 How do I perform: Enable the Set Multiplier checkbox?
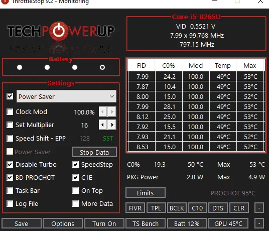pyautogui.click(x=10, y=125)
